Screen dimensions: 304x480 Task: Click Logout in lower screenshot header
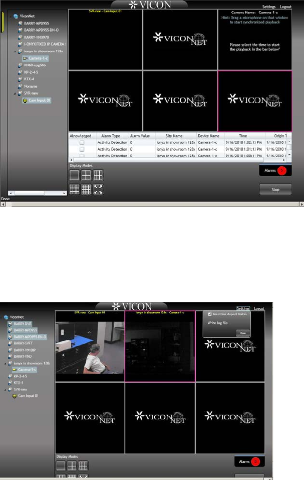pyautogui.click(x=259, y=308)
